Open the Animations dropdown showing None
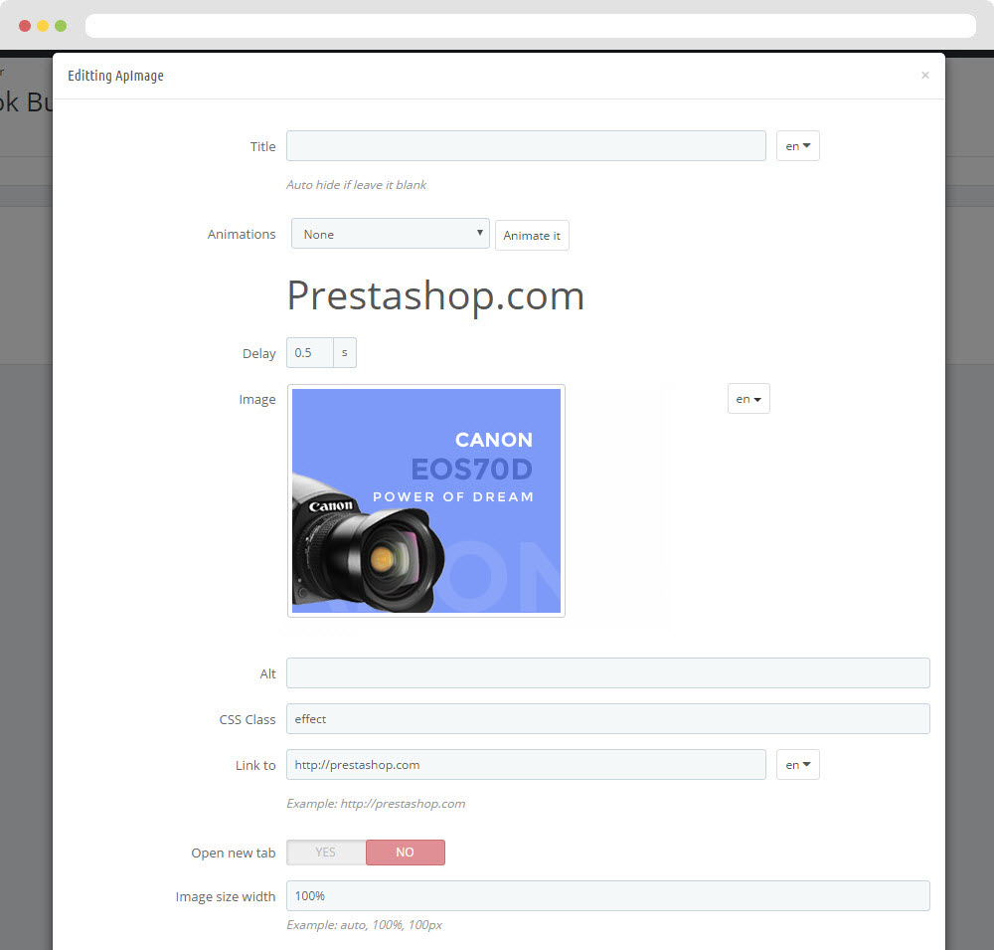The image size is (994, 950). click(390, 234)
